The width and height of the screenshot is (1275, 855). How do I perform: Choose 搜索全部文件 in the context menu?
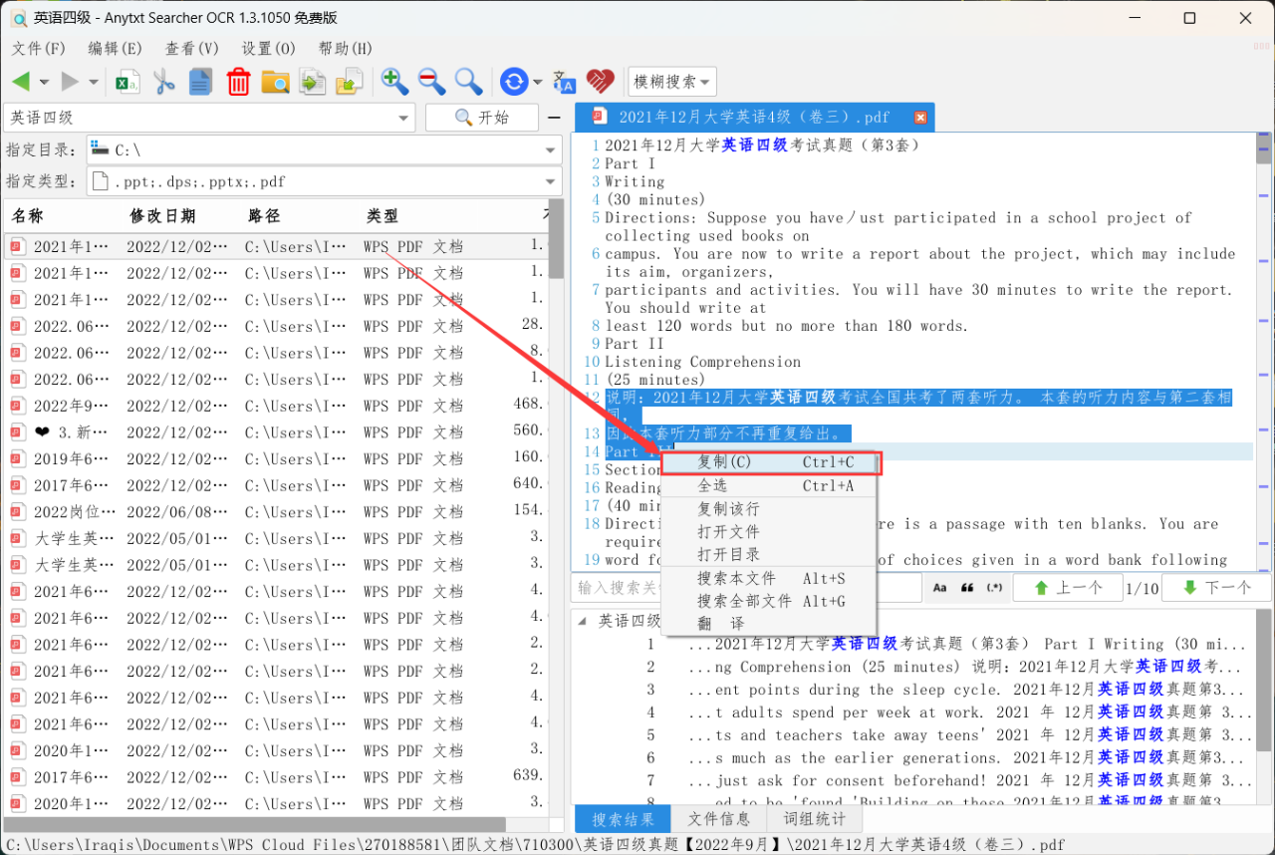point(769,601)
